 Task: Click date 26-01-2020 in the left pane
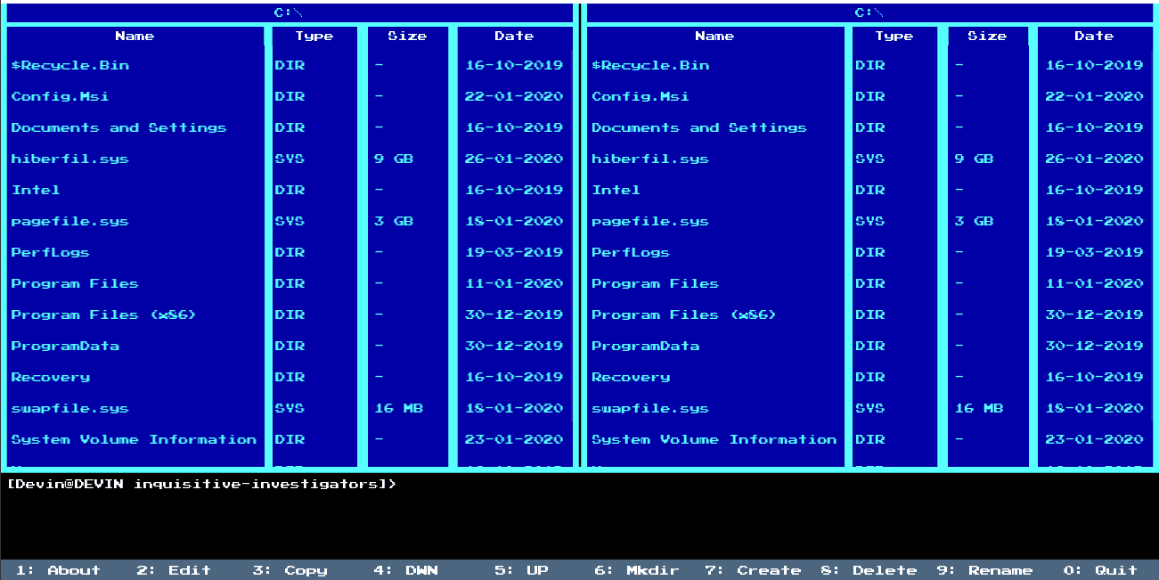click(514, 159)
